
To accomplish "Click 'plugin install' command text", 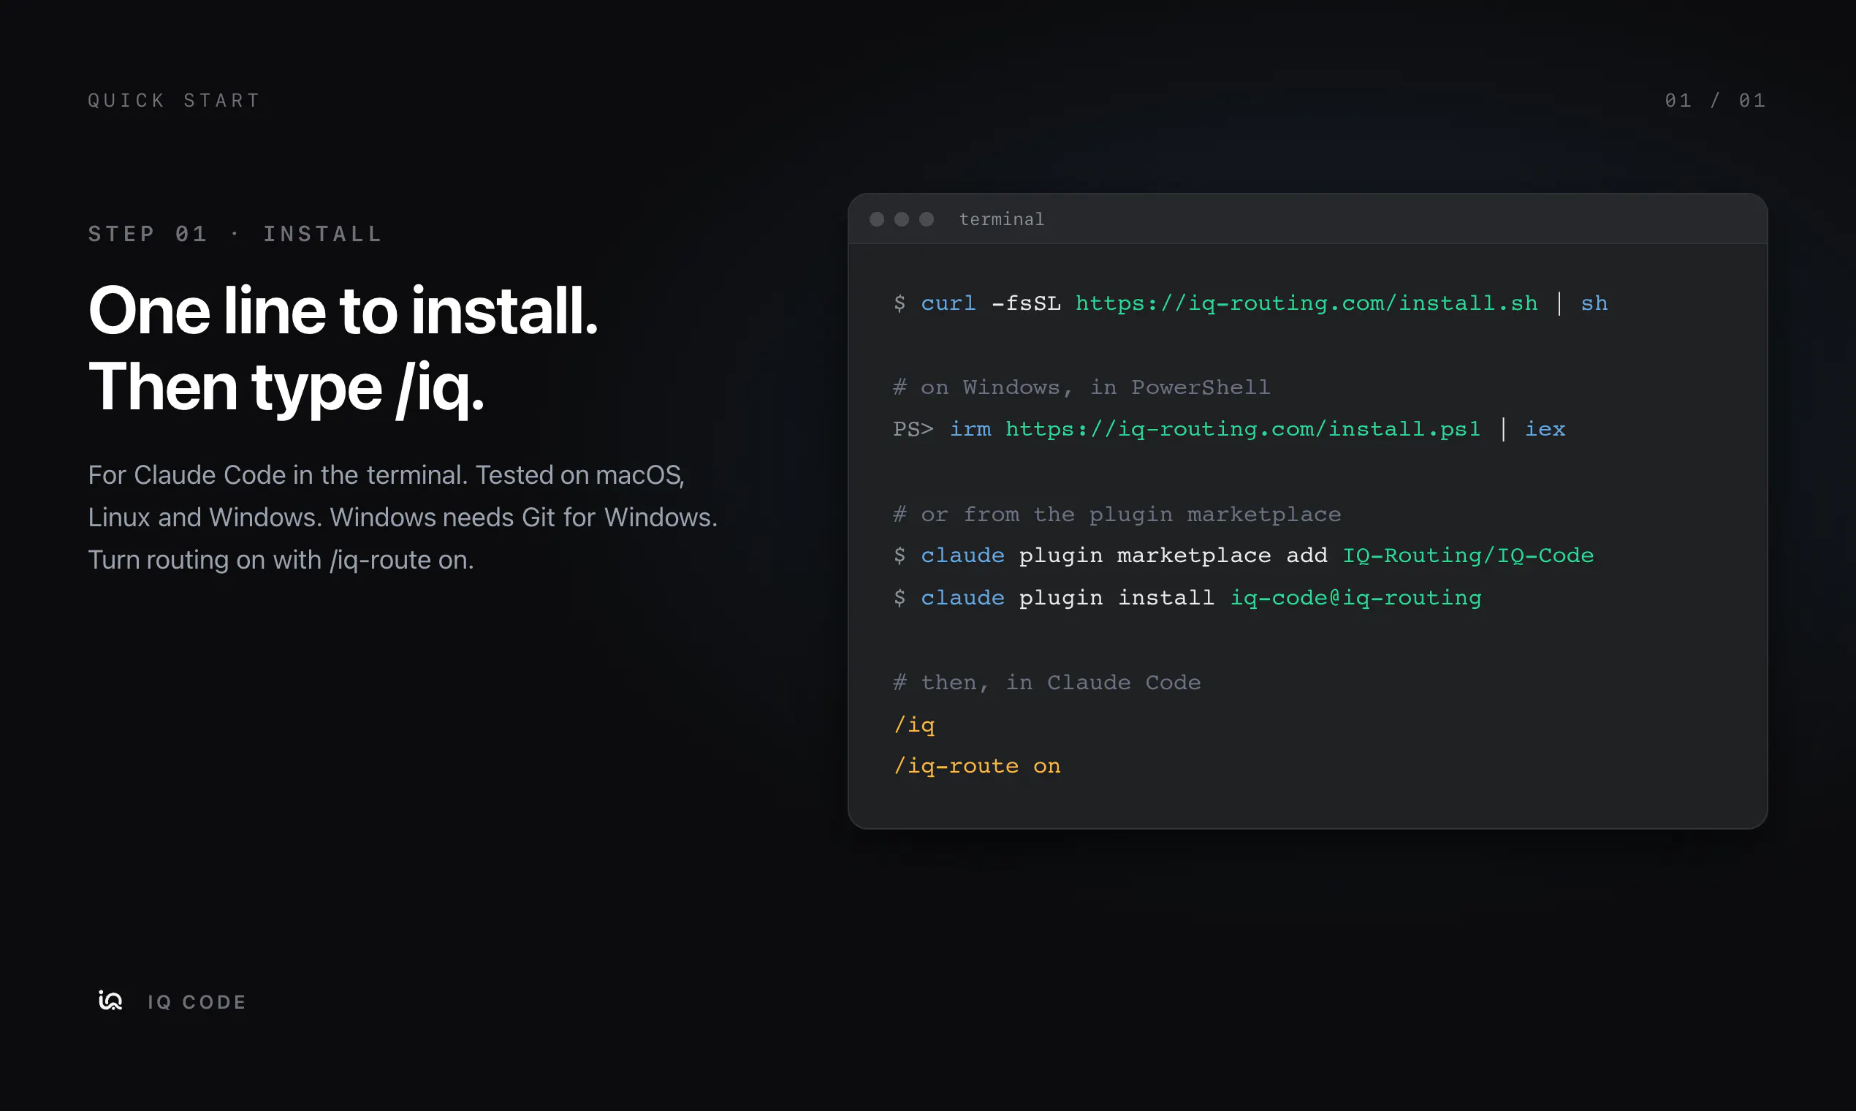I will click(x=1117, y=597).
